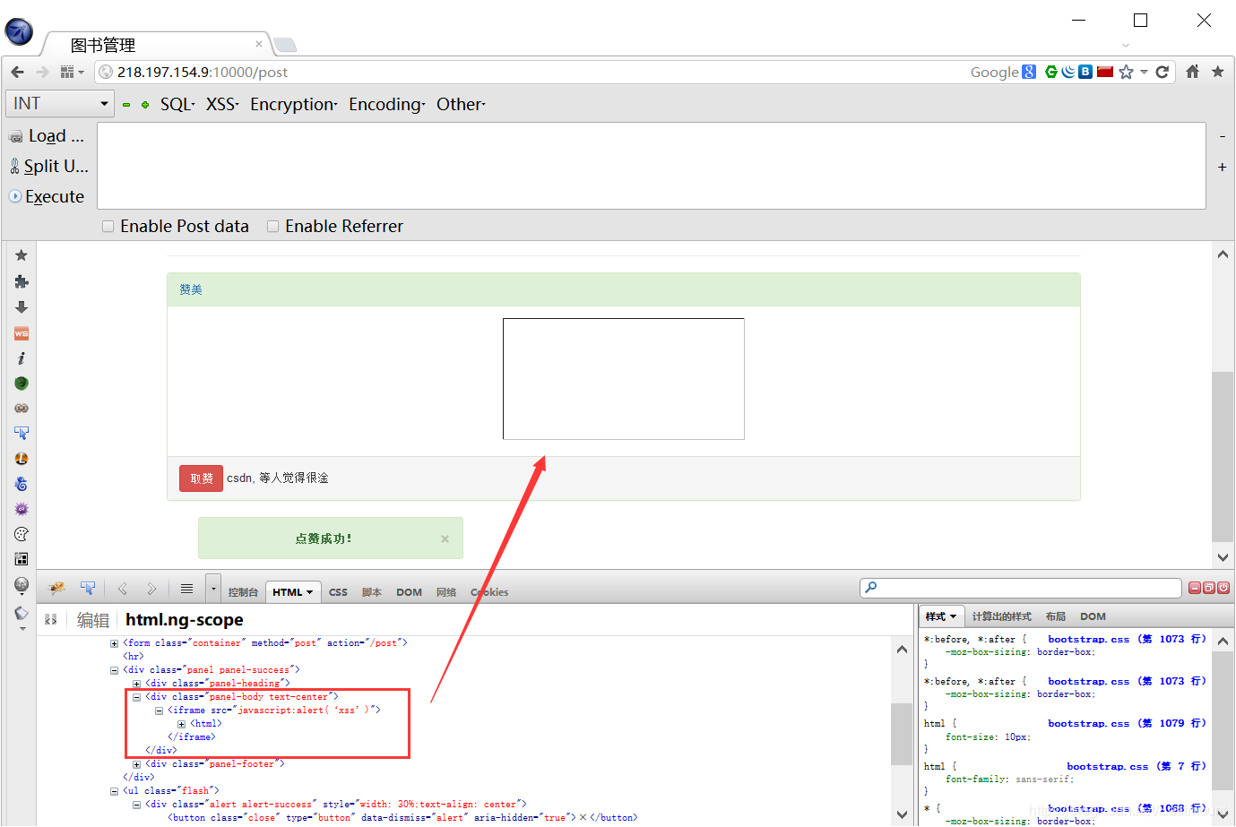The width and height of the screenshot is (1236, 827).
Task: Collapse the div panel-body text-center node
Action: pyautogui.click(x=136, y=697)
